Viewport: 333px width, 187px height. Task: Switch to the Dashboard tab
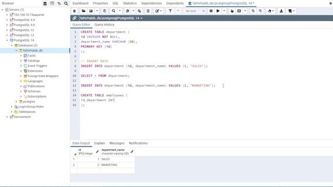click(80, 4)
